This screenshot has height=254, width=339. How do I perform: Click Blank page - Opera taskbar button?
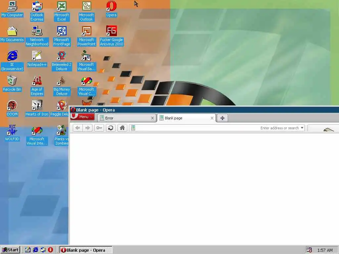[x=86, y=250]
